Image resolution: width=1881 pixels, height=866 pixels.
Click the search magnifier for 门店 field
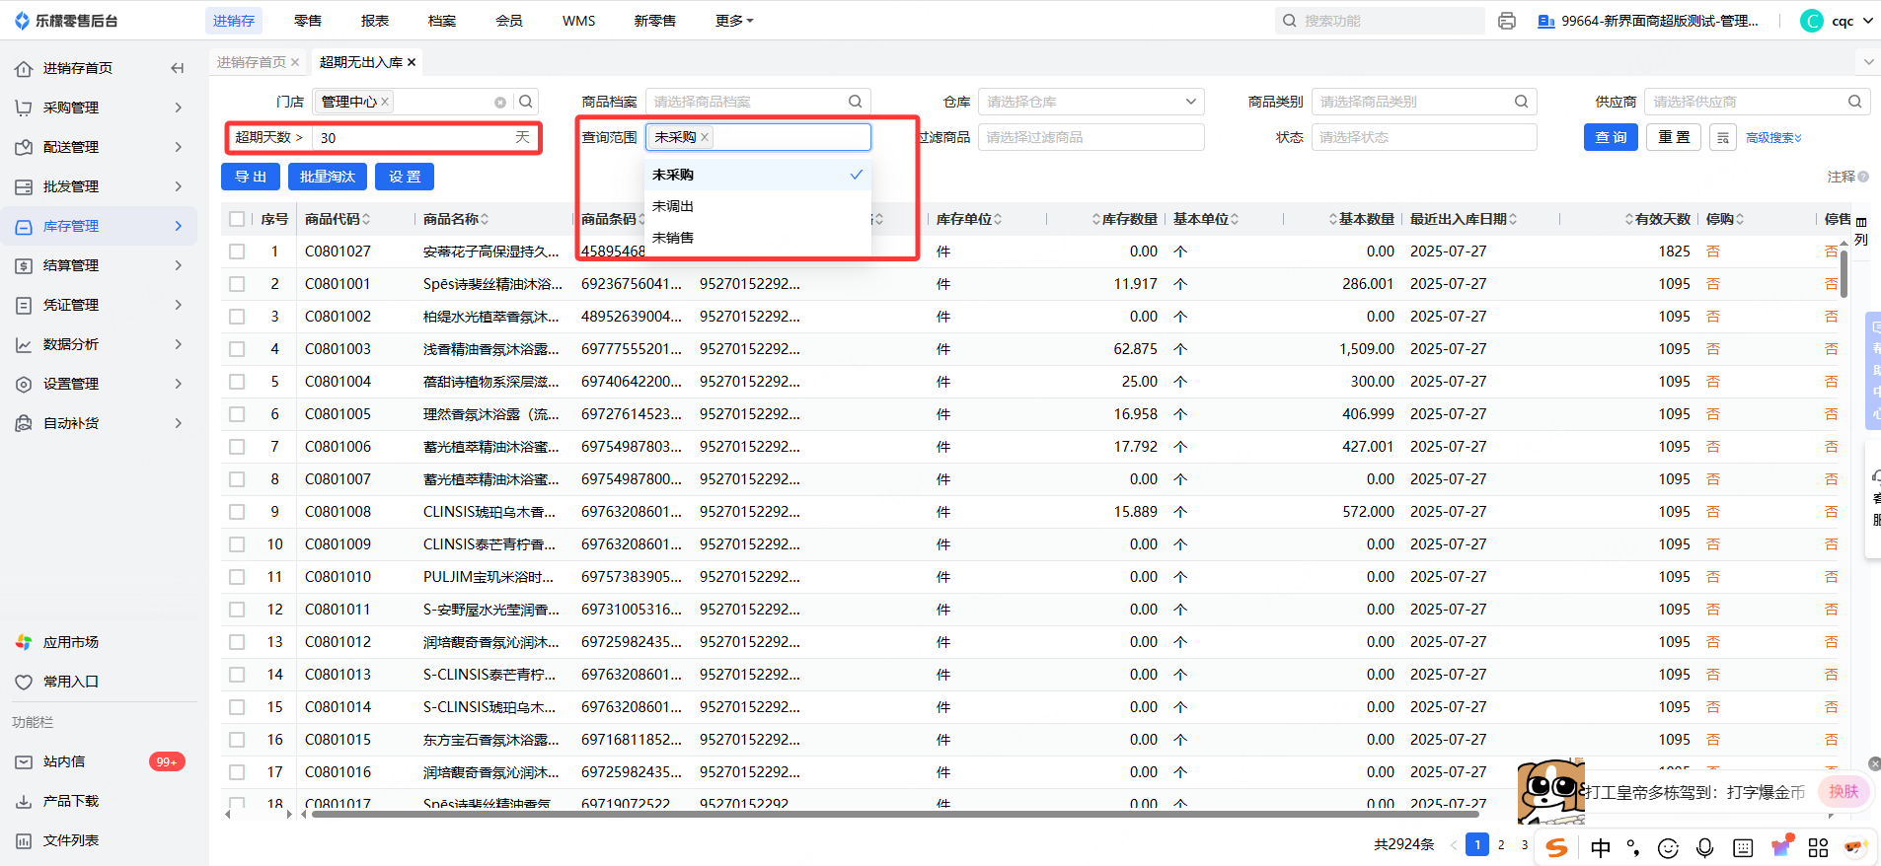point(526,102)
